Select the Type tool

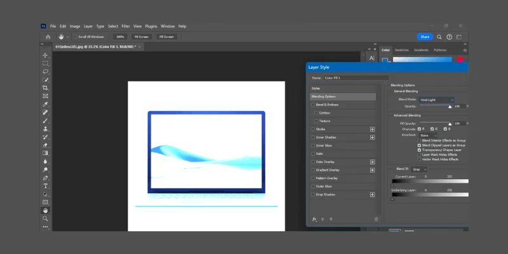[x=45, y=186]
